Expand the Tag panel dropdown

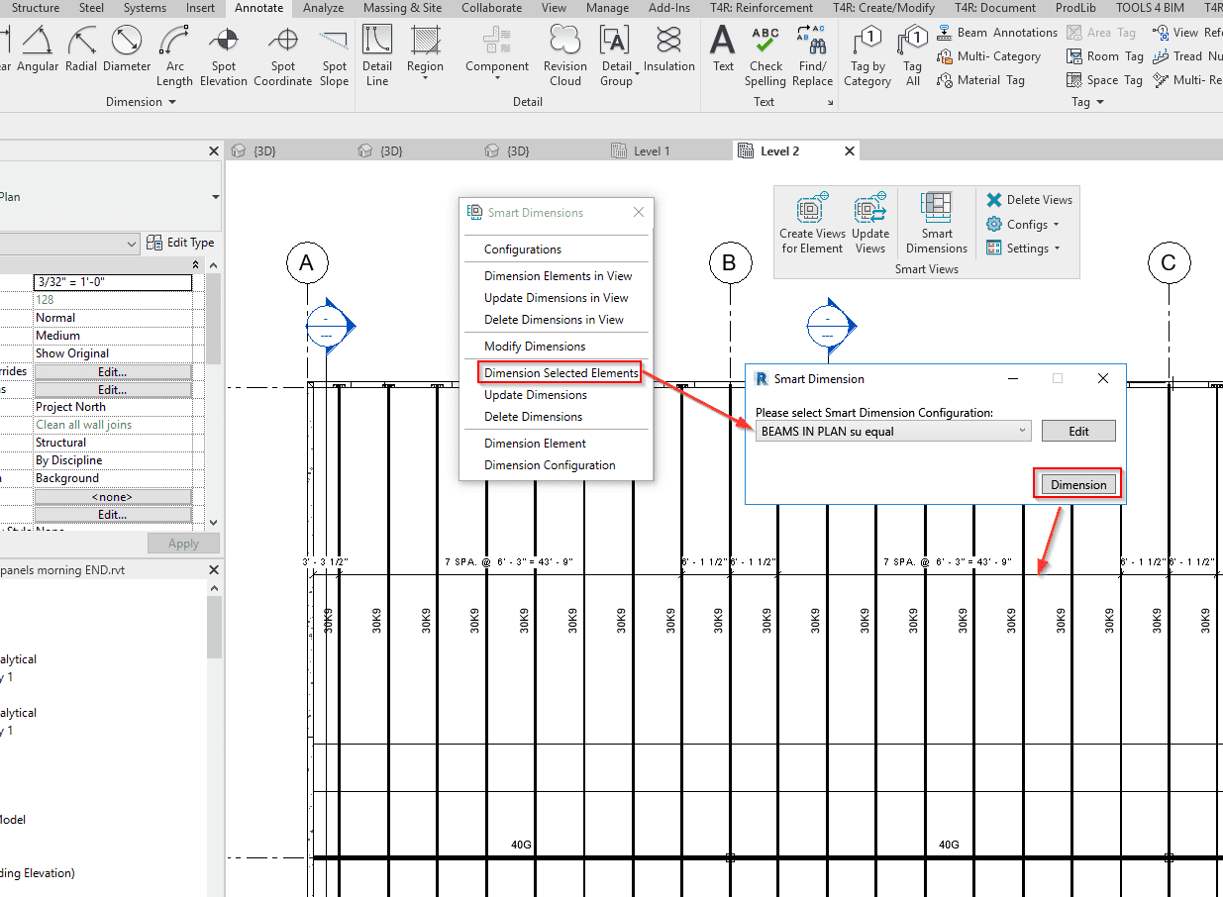1086,102
